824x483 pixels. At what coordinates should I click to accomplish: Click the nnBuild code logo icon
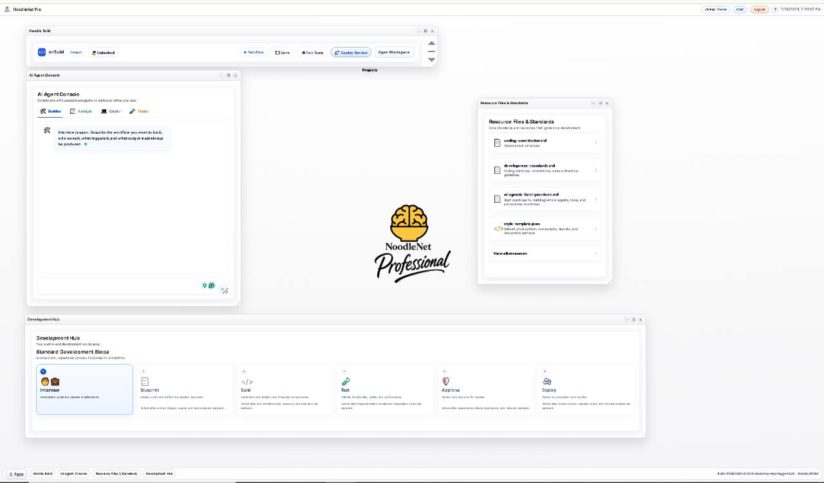pos(42,52)
